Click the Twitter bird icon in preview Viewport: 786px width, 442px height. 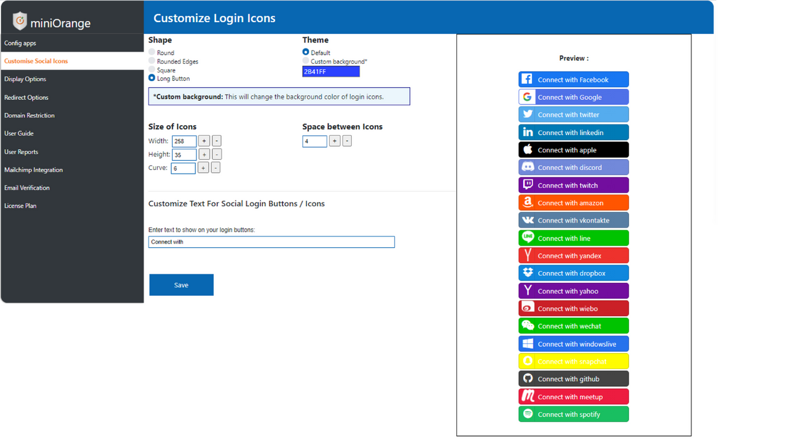[527, 114]
